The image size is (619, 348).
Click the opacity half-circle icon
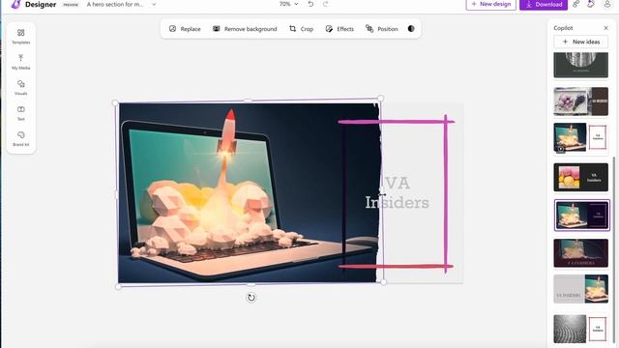[x=411, y=28]
